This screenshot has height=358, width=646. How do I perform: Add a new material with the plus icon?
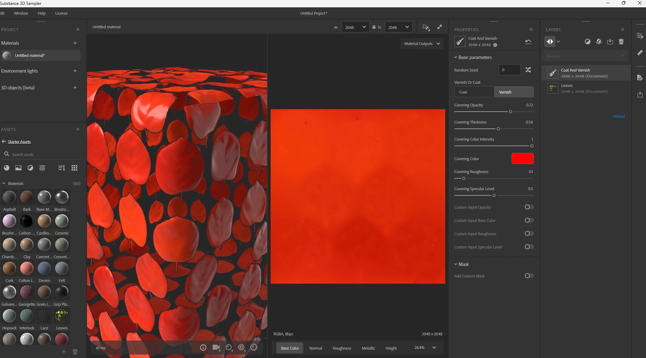pos(75,43)
